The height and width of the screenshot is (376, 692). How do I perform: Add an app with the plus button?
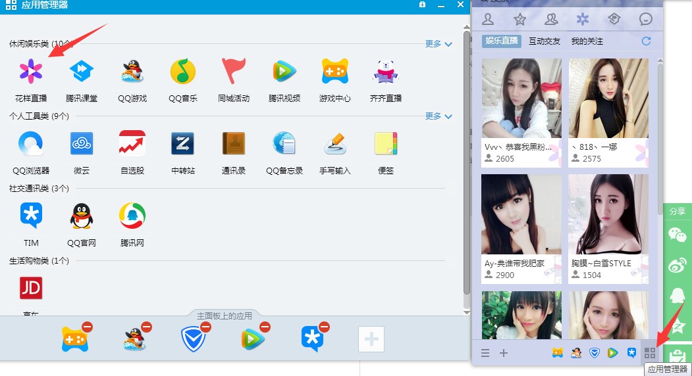click(371, 339)
